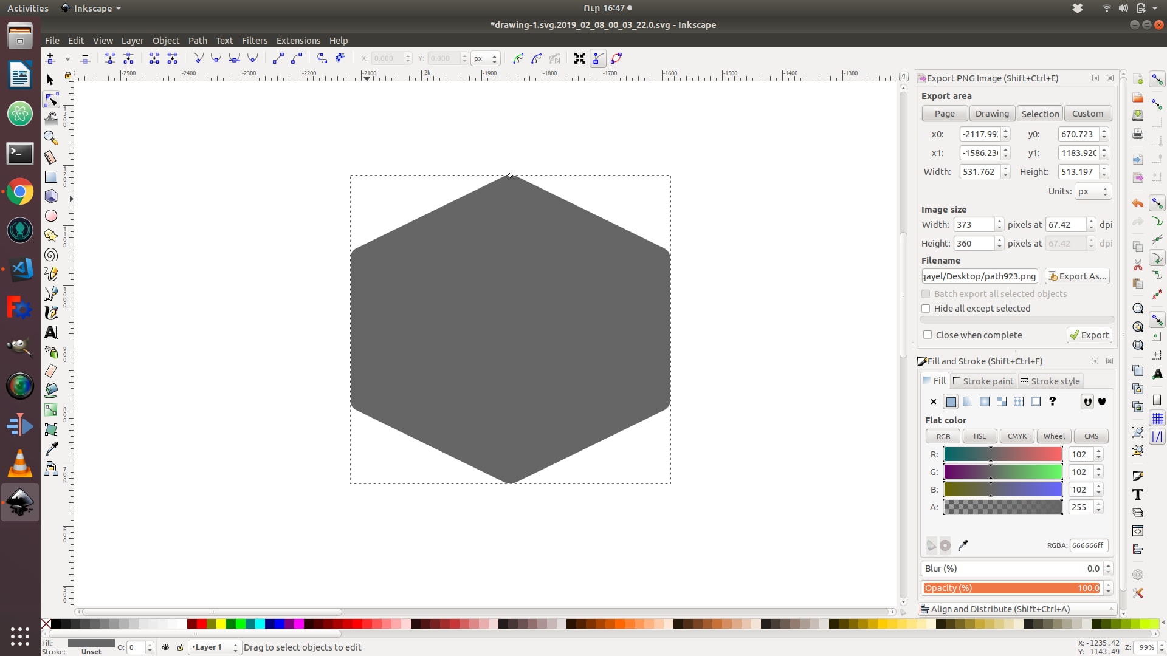Enable Hide all except selected checkbox
1167x656 pixels.
pos(926,309)
